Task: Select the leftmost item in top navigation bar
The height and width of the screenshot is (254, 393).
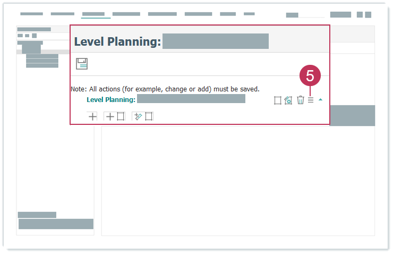Action: click(31, 14)
